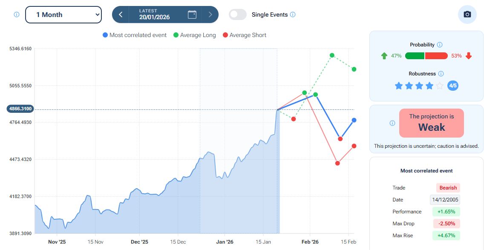
Task: Hide the Average Long legend series
Action: point(194,35)
